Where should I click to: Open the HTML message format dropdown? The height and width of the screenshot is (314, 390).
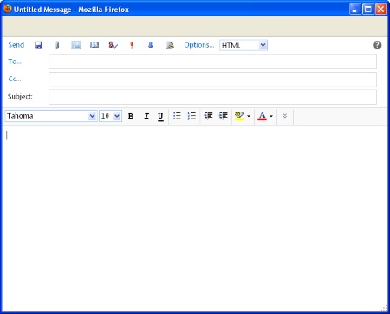click(x=244, y=45)
